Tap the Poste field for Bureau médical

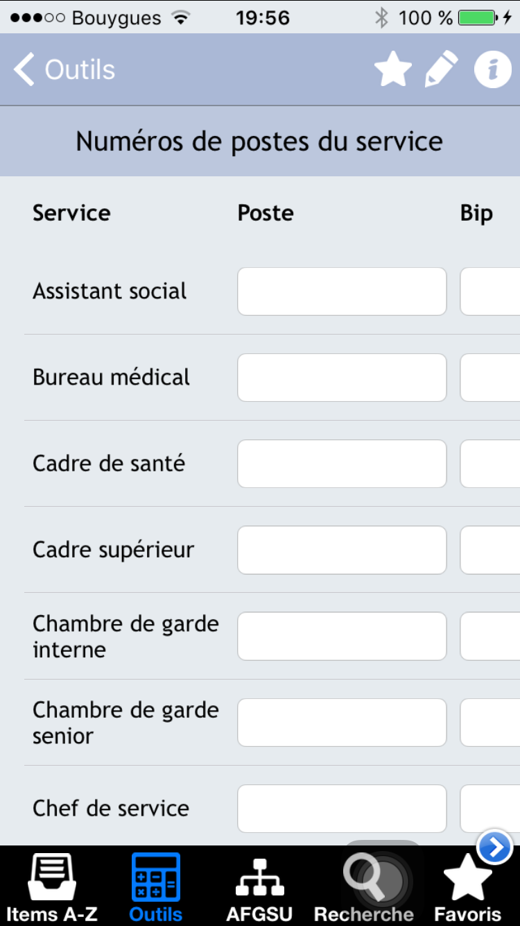pos(342,378)
